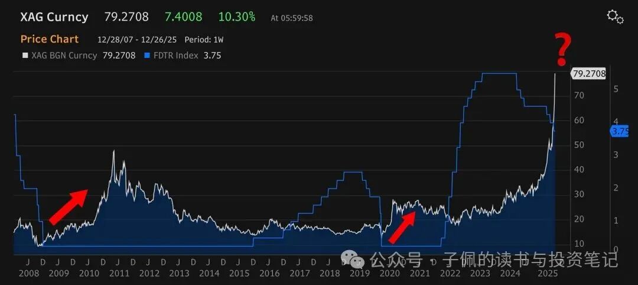Image resolution: width=638 pixels, height=285 pixels.
Task: Click the XAG Curncy ticker title
Action: click(54, 17)
